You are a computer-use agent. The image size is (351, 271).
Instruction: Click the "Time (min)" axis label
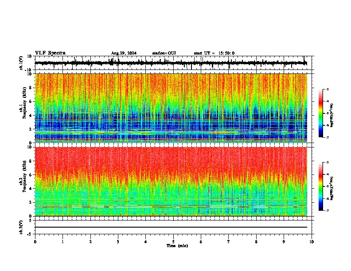coord(177,246)
